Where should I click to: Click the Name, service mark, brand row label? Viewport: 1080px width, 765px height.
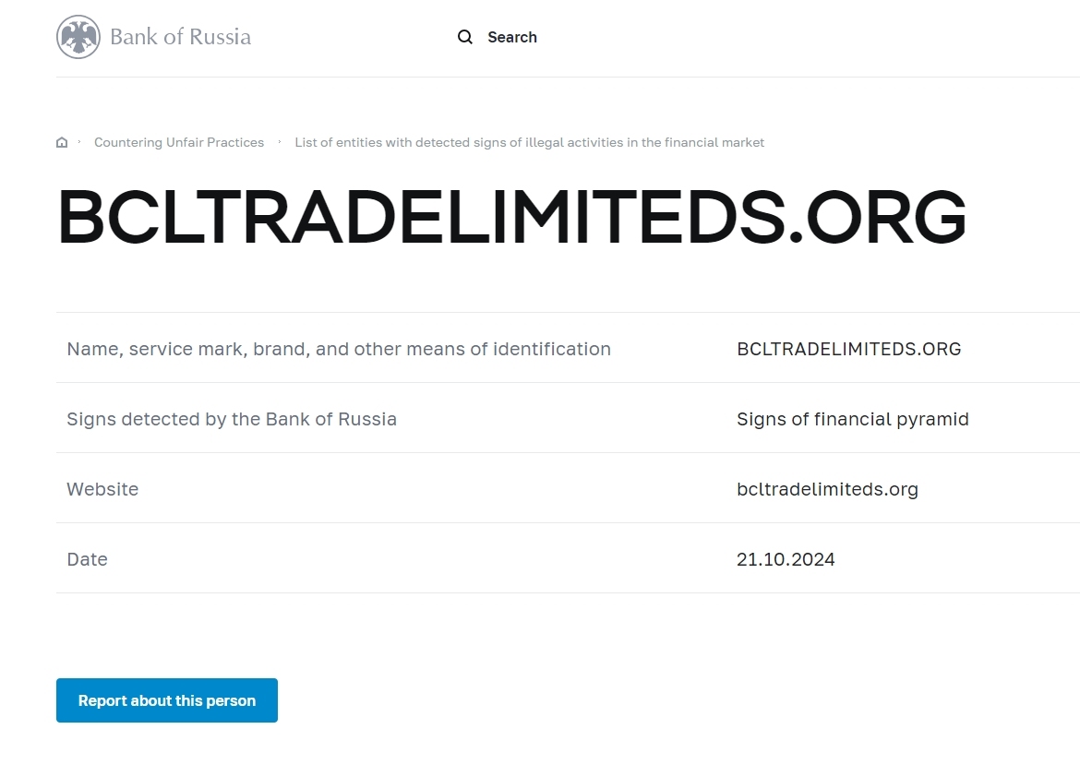pyautogui.click(x=338, y=349)
